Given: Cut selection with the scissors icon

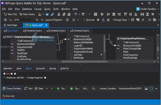Looking at the screenshot, I should 59,14.
